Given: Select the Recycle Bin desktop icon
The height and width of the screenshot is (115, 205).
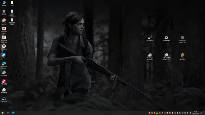Looking at the screenshot, I should [x=4, y=12].
